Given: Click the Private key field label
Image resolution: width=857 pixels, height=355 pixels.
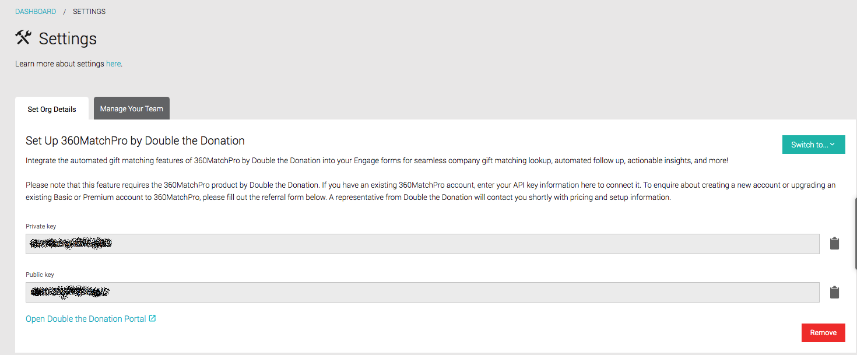Looking at the screenshot, I should (x=41, y=226).
